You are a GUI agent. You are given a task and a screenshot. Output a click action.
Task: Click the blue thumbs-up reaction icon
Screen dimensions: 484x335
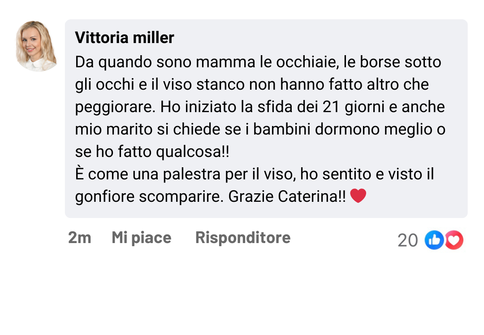[434, 240]
